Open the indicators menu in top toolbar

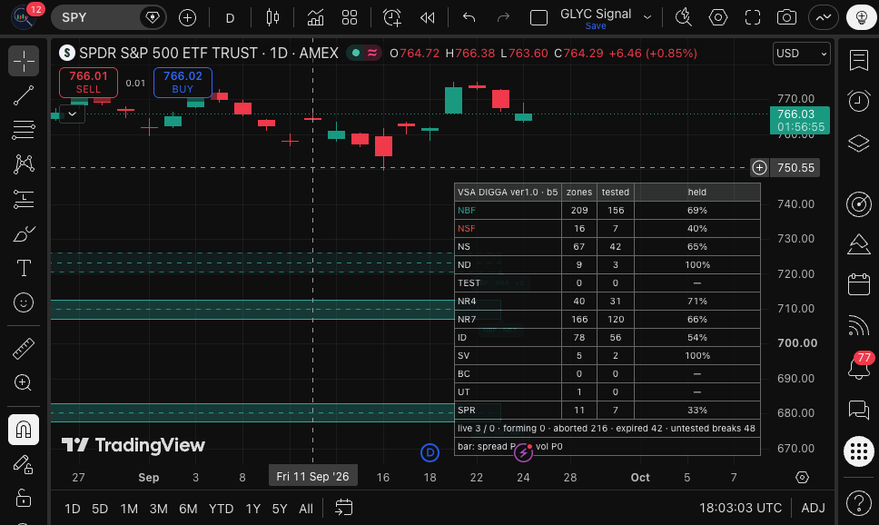(315, 18)
